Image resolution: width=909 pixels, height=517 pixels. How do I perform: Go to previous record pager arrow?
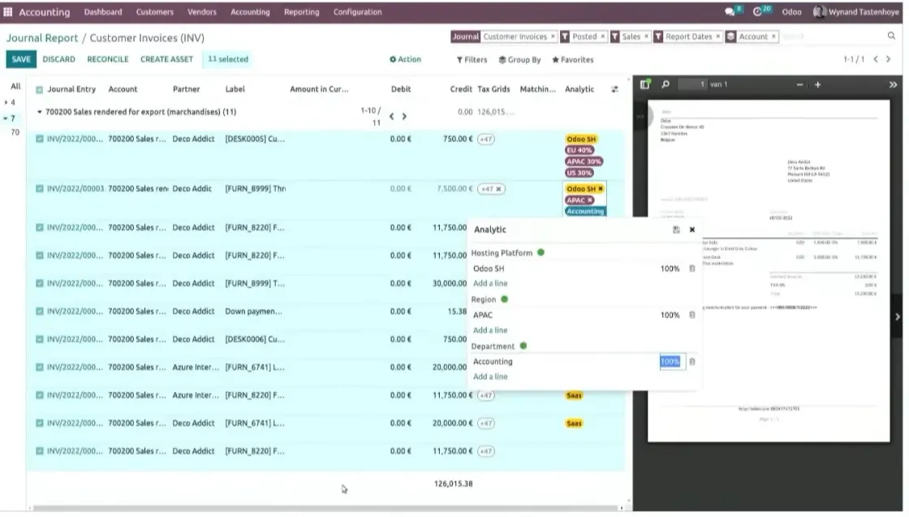[x=876, y=59]
